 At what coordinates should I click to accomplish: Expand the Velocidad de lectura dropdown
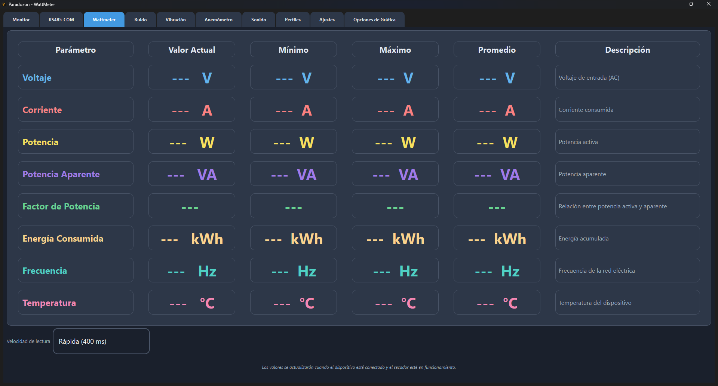click(x=101, y=341)
